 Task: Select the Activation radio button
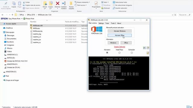(107, 53)
